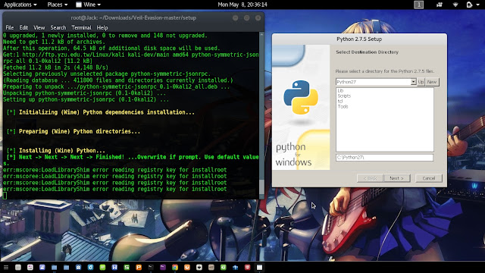Click Cancel in Python 2.7.5 Setup
The height and width of the screenshot is (273, 485).
click(428, 178)
